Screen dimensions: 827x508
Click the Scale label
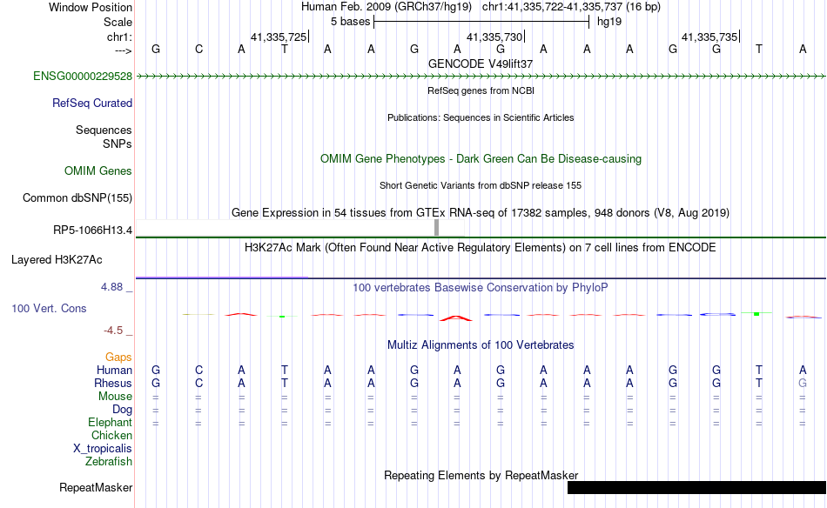coord(118,22)
